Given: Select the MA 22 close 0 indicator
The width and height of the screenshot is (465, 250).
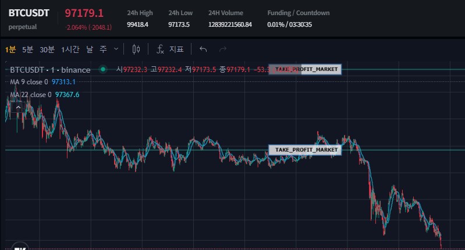Looking at the screenshot, I should pyautogui.click(x=31, y=95).
